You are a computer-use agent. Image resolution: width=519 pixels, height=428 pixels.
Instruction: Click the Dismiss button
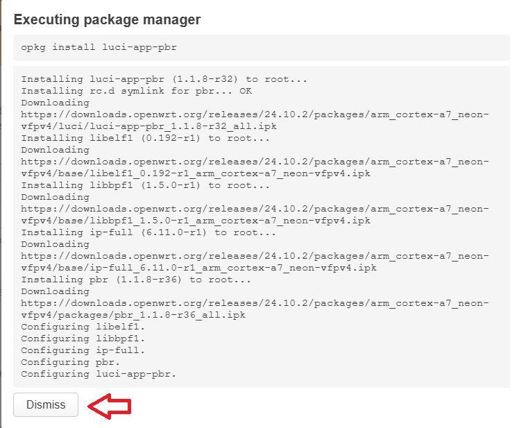tap(46, 405)
